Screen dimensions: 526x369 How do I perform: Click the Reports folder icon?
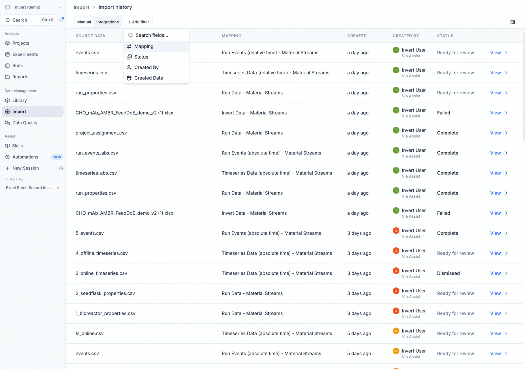click(8, 77)
